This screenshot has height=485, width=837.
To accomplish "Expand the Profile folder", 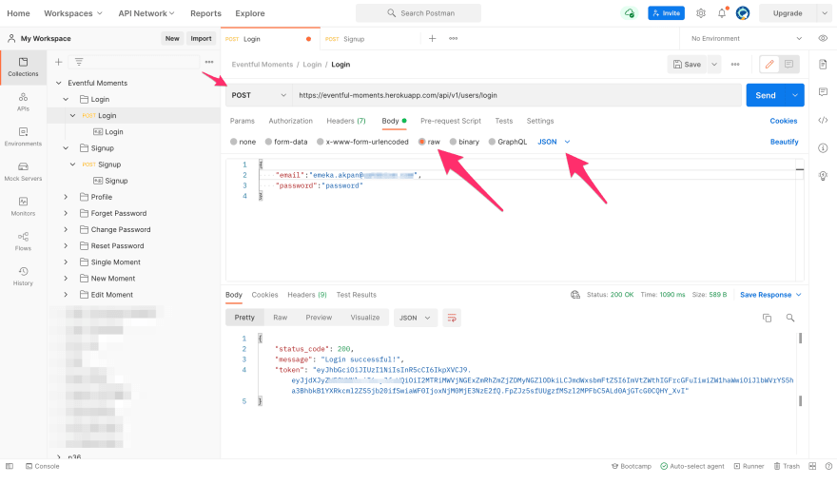I will tap(66, 197).
